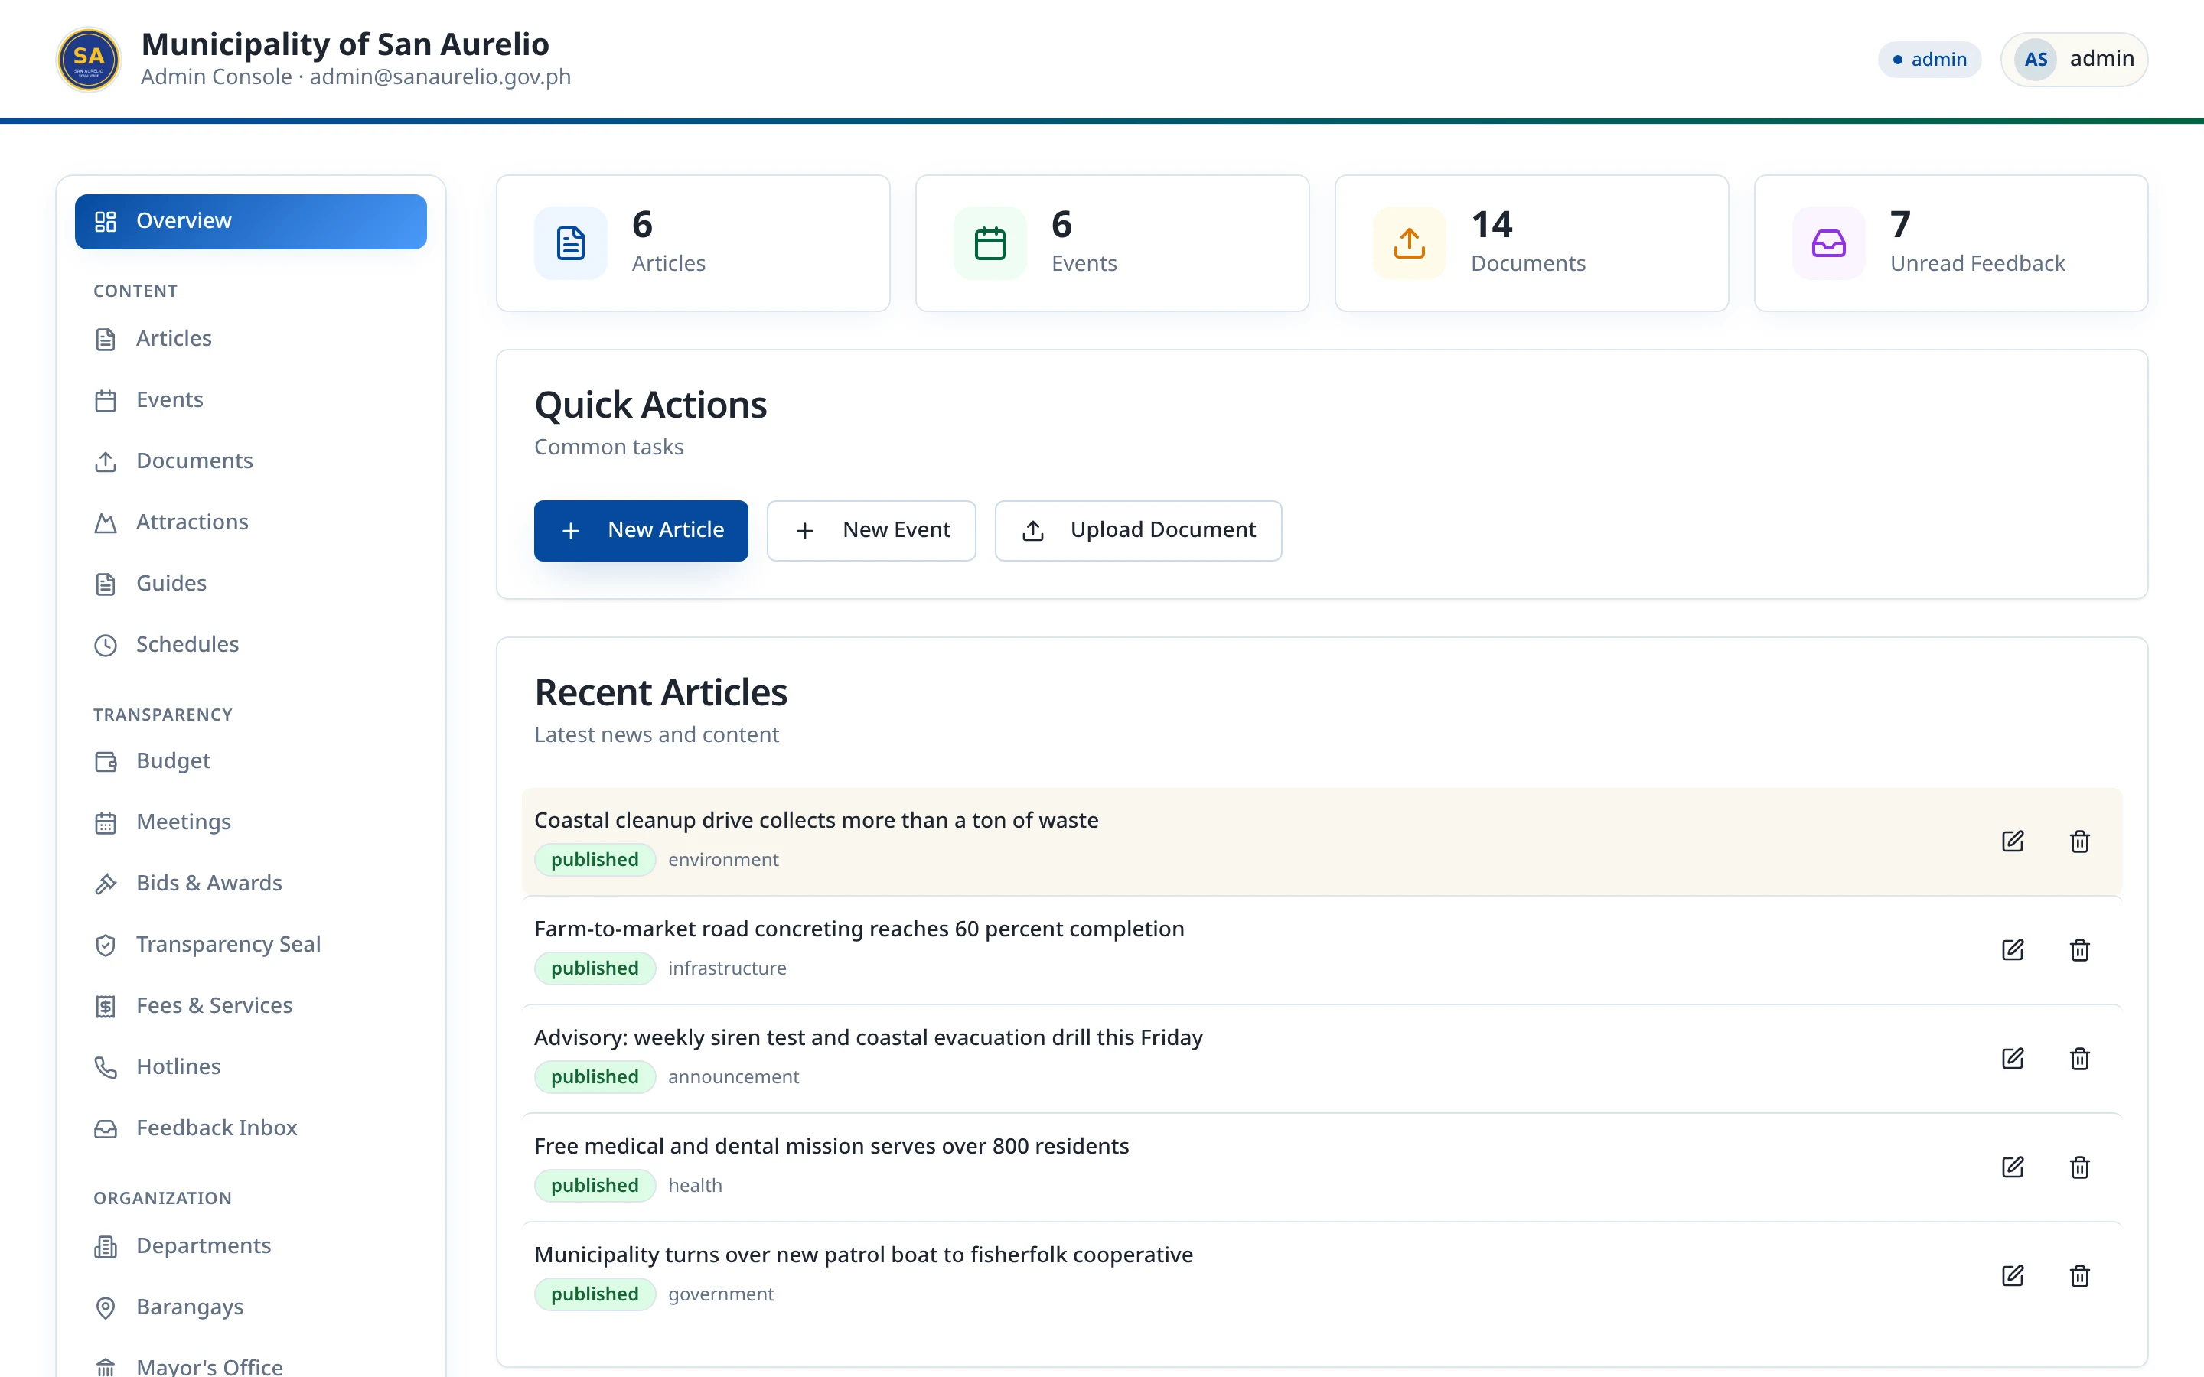The image size is (2204, 1377).
Task: Open the Municipality turns over patrol boat title
Action: click(863, 1254)
